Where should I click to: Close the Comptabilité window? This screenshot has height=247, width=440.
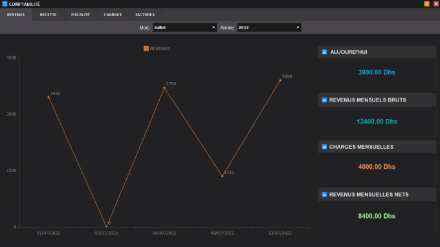436,4
